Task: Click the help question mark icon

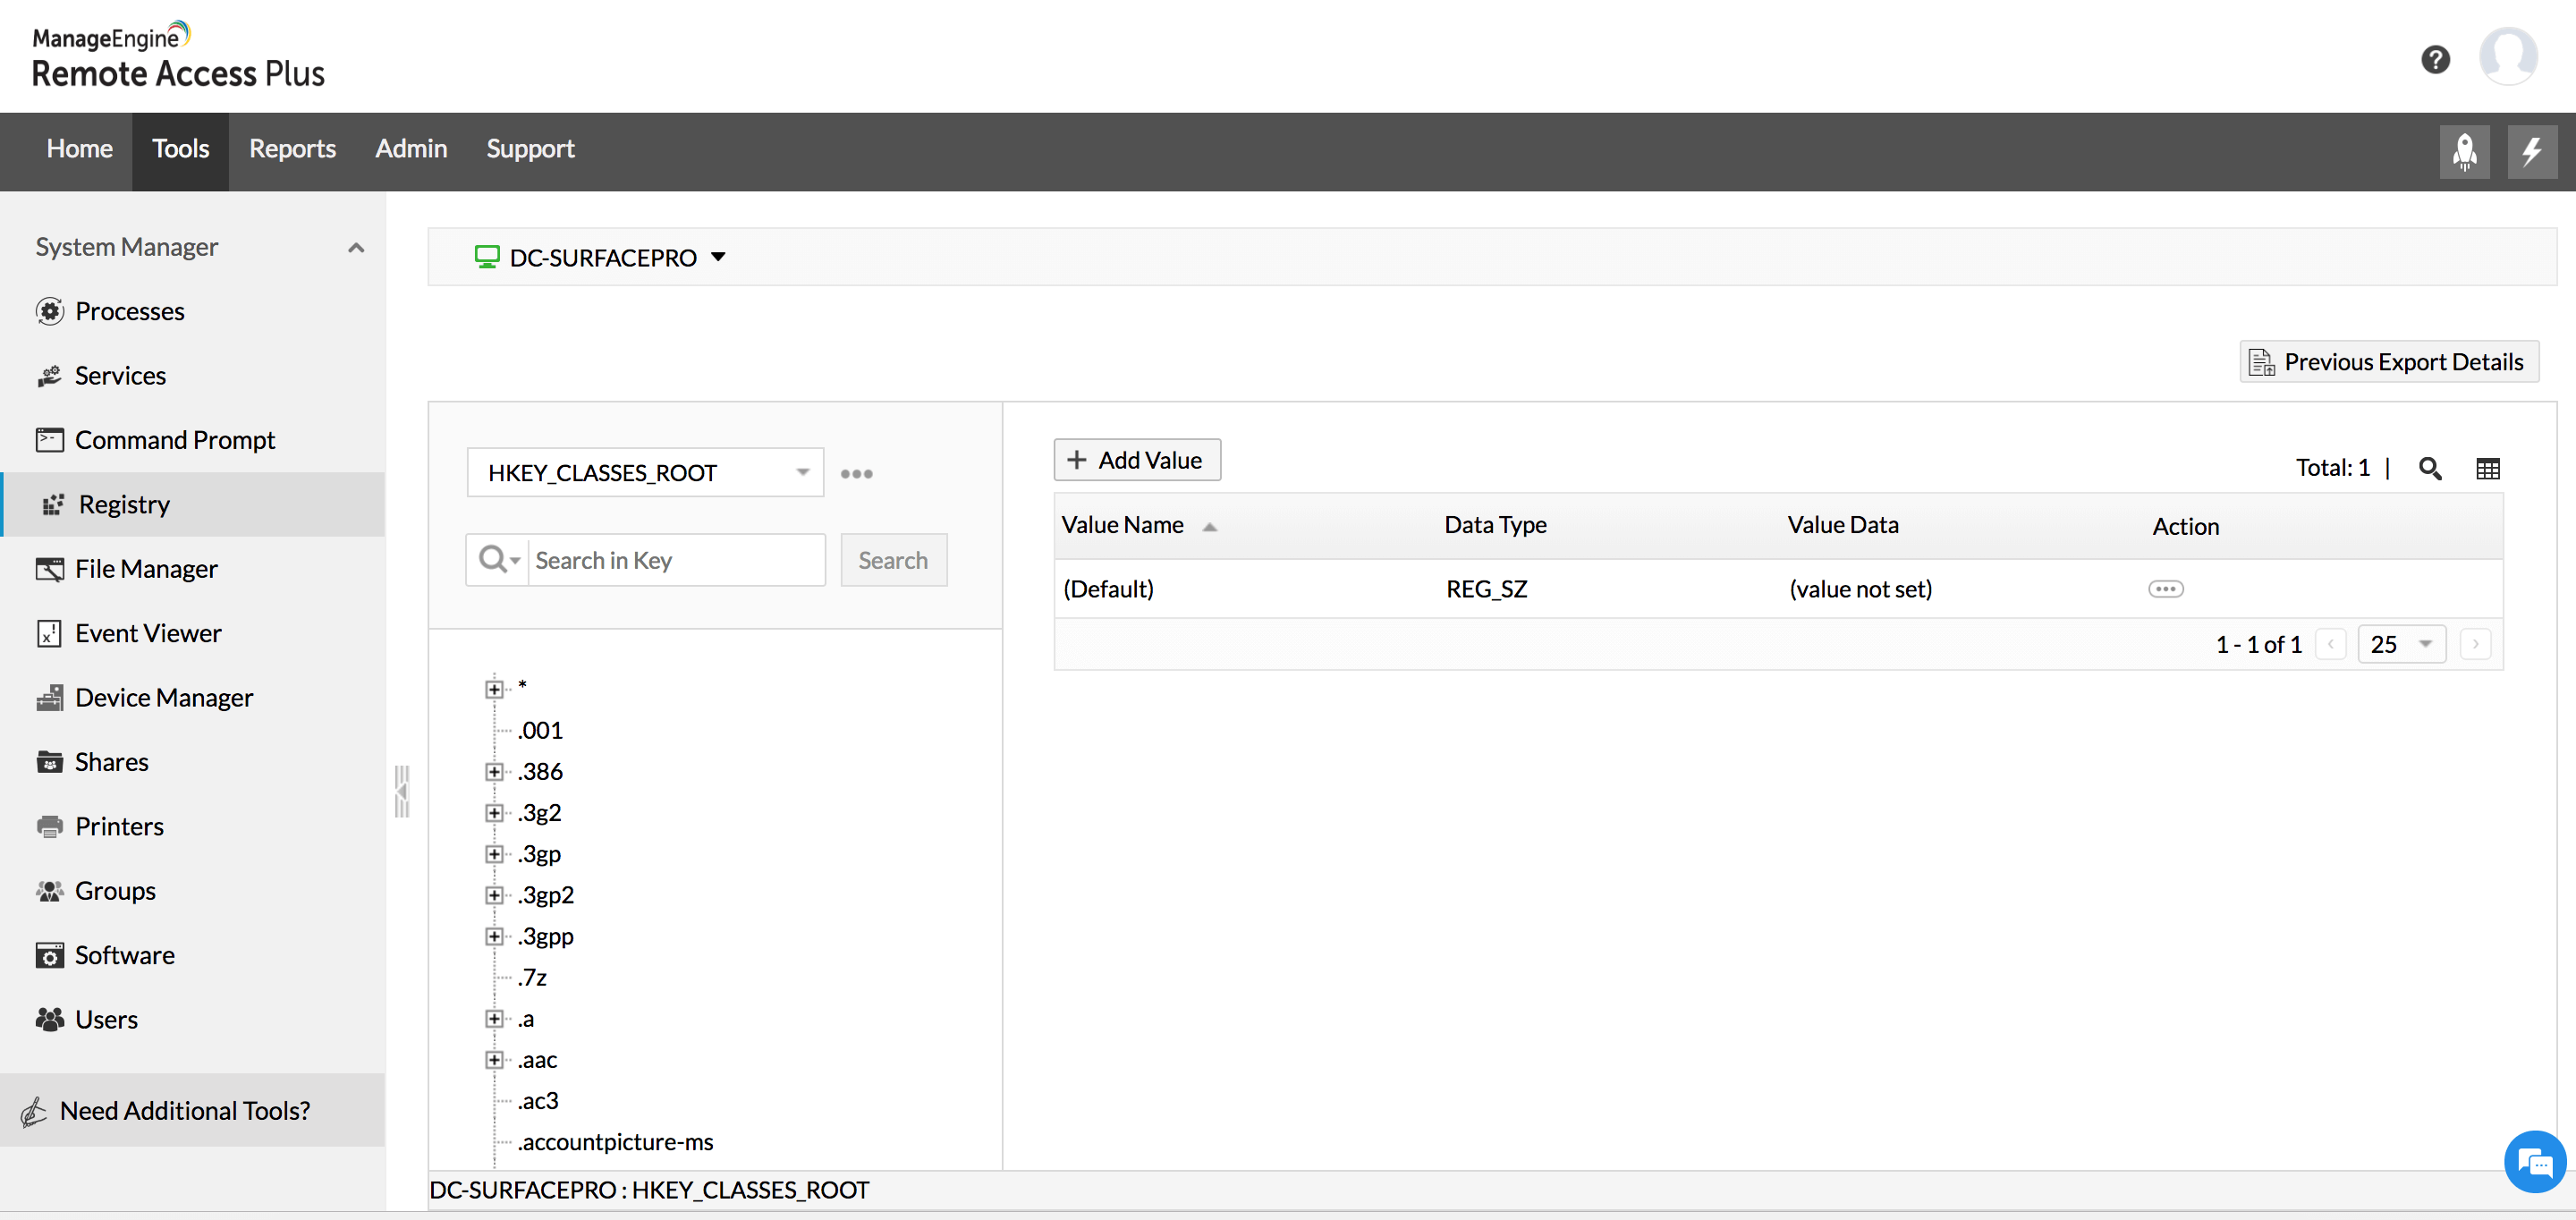Action: [x=2435, y=60]
